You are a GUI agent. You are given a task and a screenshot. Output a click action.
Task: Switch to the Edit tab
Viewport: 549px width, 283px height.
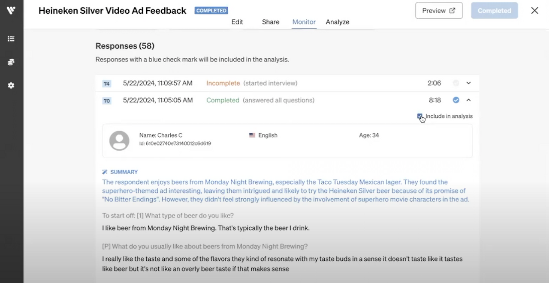coord(237,22)
